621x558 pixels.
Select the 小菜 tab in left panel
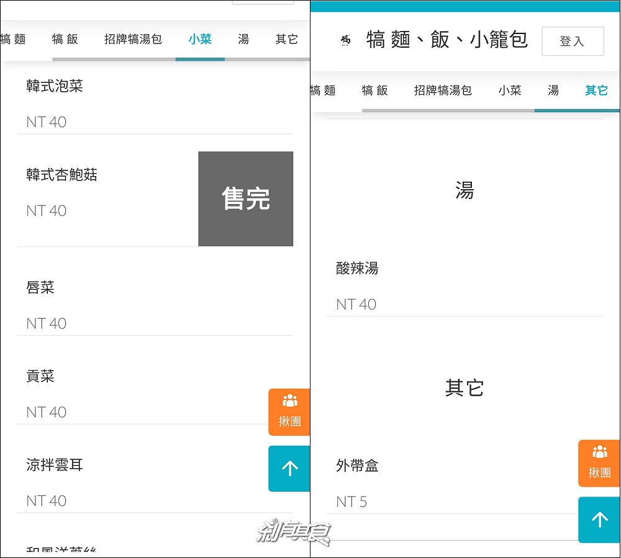200,40
